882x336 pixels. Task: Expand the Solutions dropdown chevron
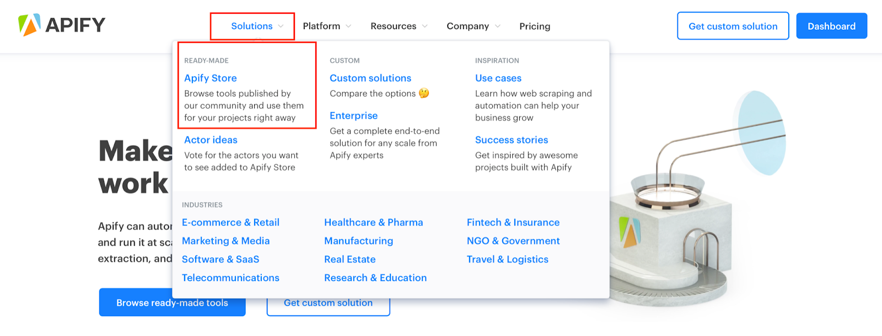tap(281, 26)
